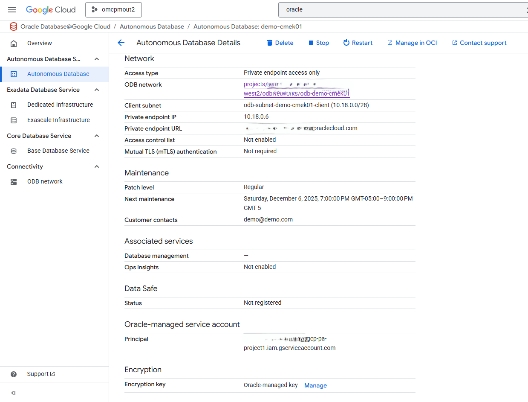
Task: Click the Stop icon in the toolbar
Action: tap(312, 43)
